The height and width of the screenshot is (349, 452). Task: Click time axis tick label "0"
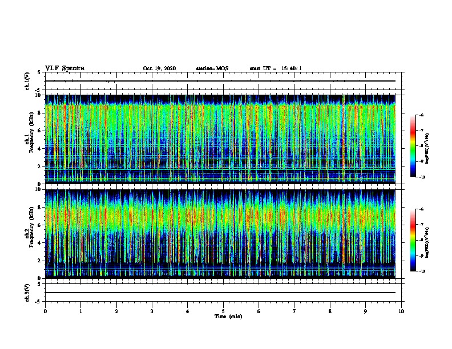point(45,311)
